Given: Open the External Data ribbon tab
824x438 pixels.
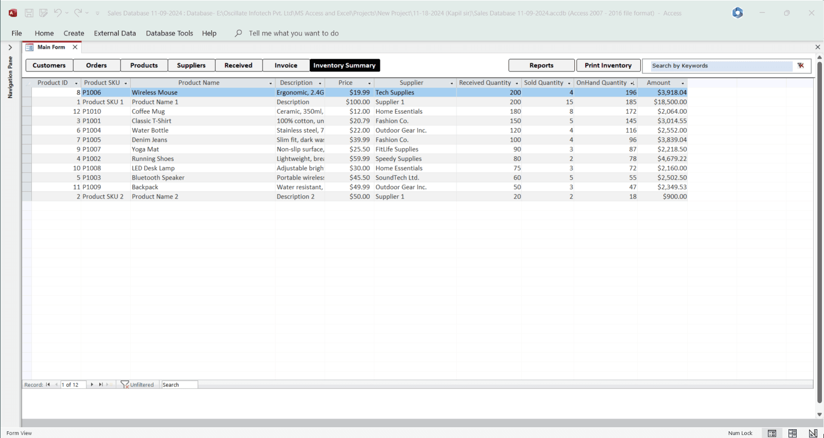Looking at the screenshot, I should (115, 33).
